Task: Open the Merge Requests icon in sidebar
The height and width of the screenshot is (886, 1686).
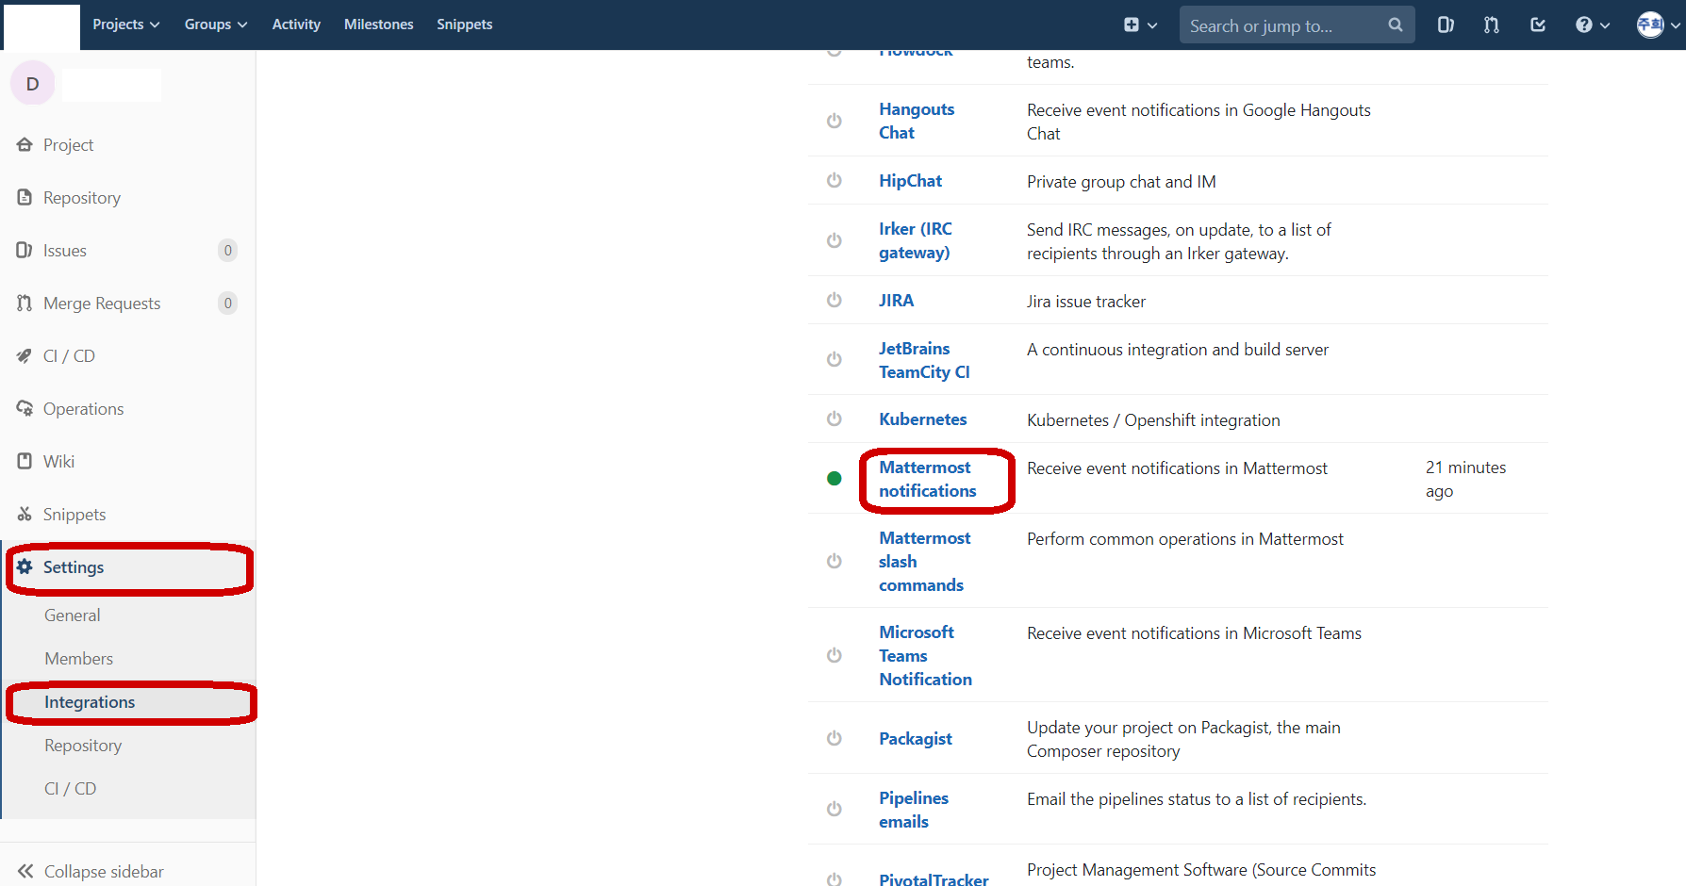Action: coord(25,303)
